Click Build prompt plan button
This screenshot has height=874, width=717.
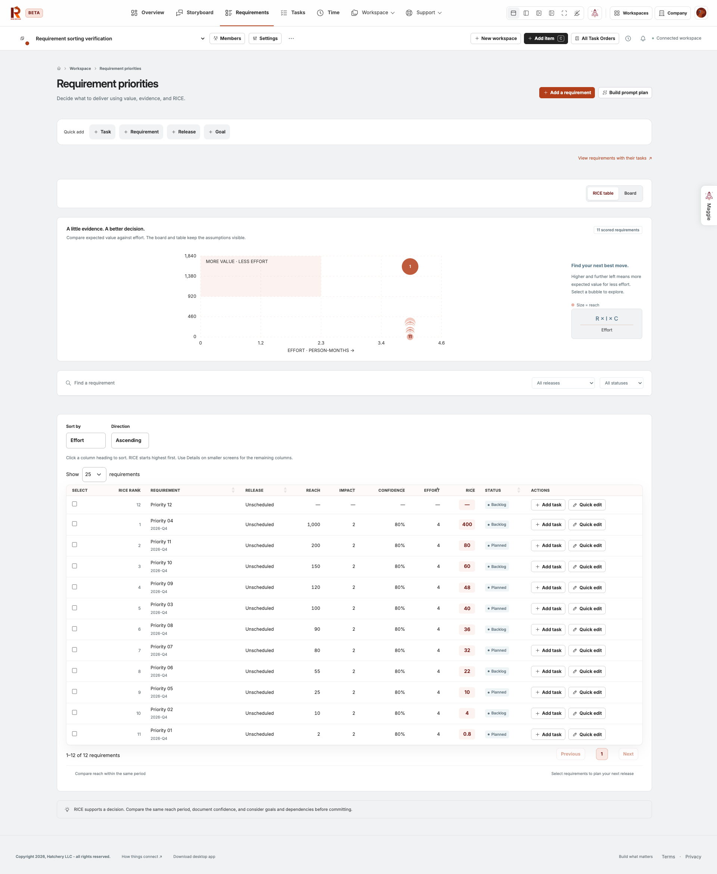pos(625,93)
